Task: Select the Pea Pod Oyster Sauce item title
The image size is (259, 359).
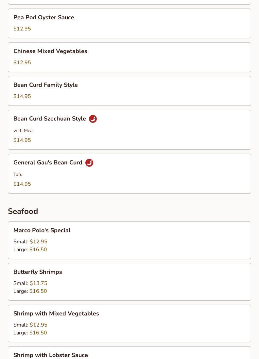Action: click(44, 17)
